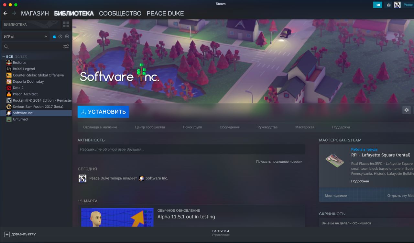Open the Peace Duke avatar in title bar
This screenshot has width=414, height=243.
pyautogui.click(x=398, y=5)
